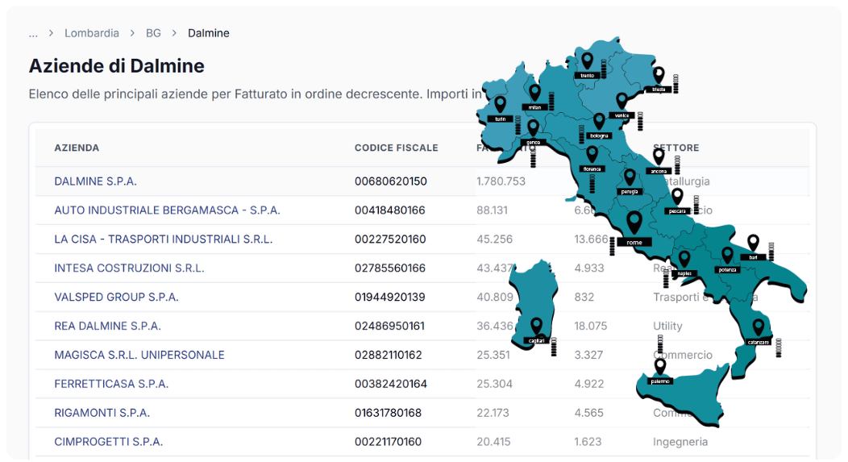Click the Ingegneria sector cell

680,442
